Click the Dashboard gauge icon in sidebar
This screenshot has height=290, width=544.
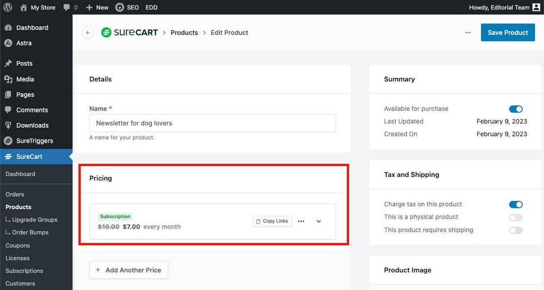(8, 28)
